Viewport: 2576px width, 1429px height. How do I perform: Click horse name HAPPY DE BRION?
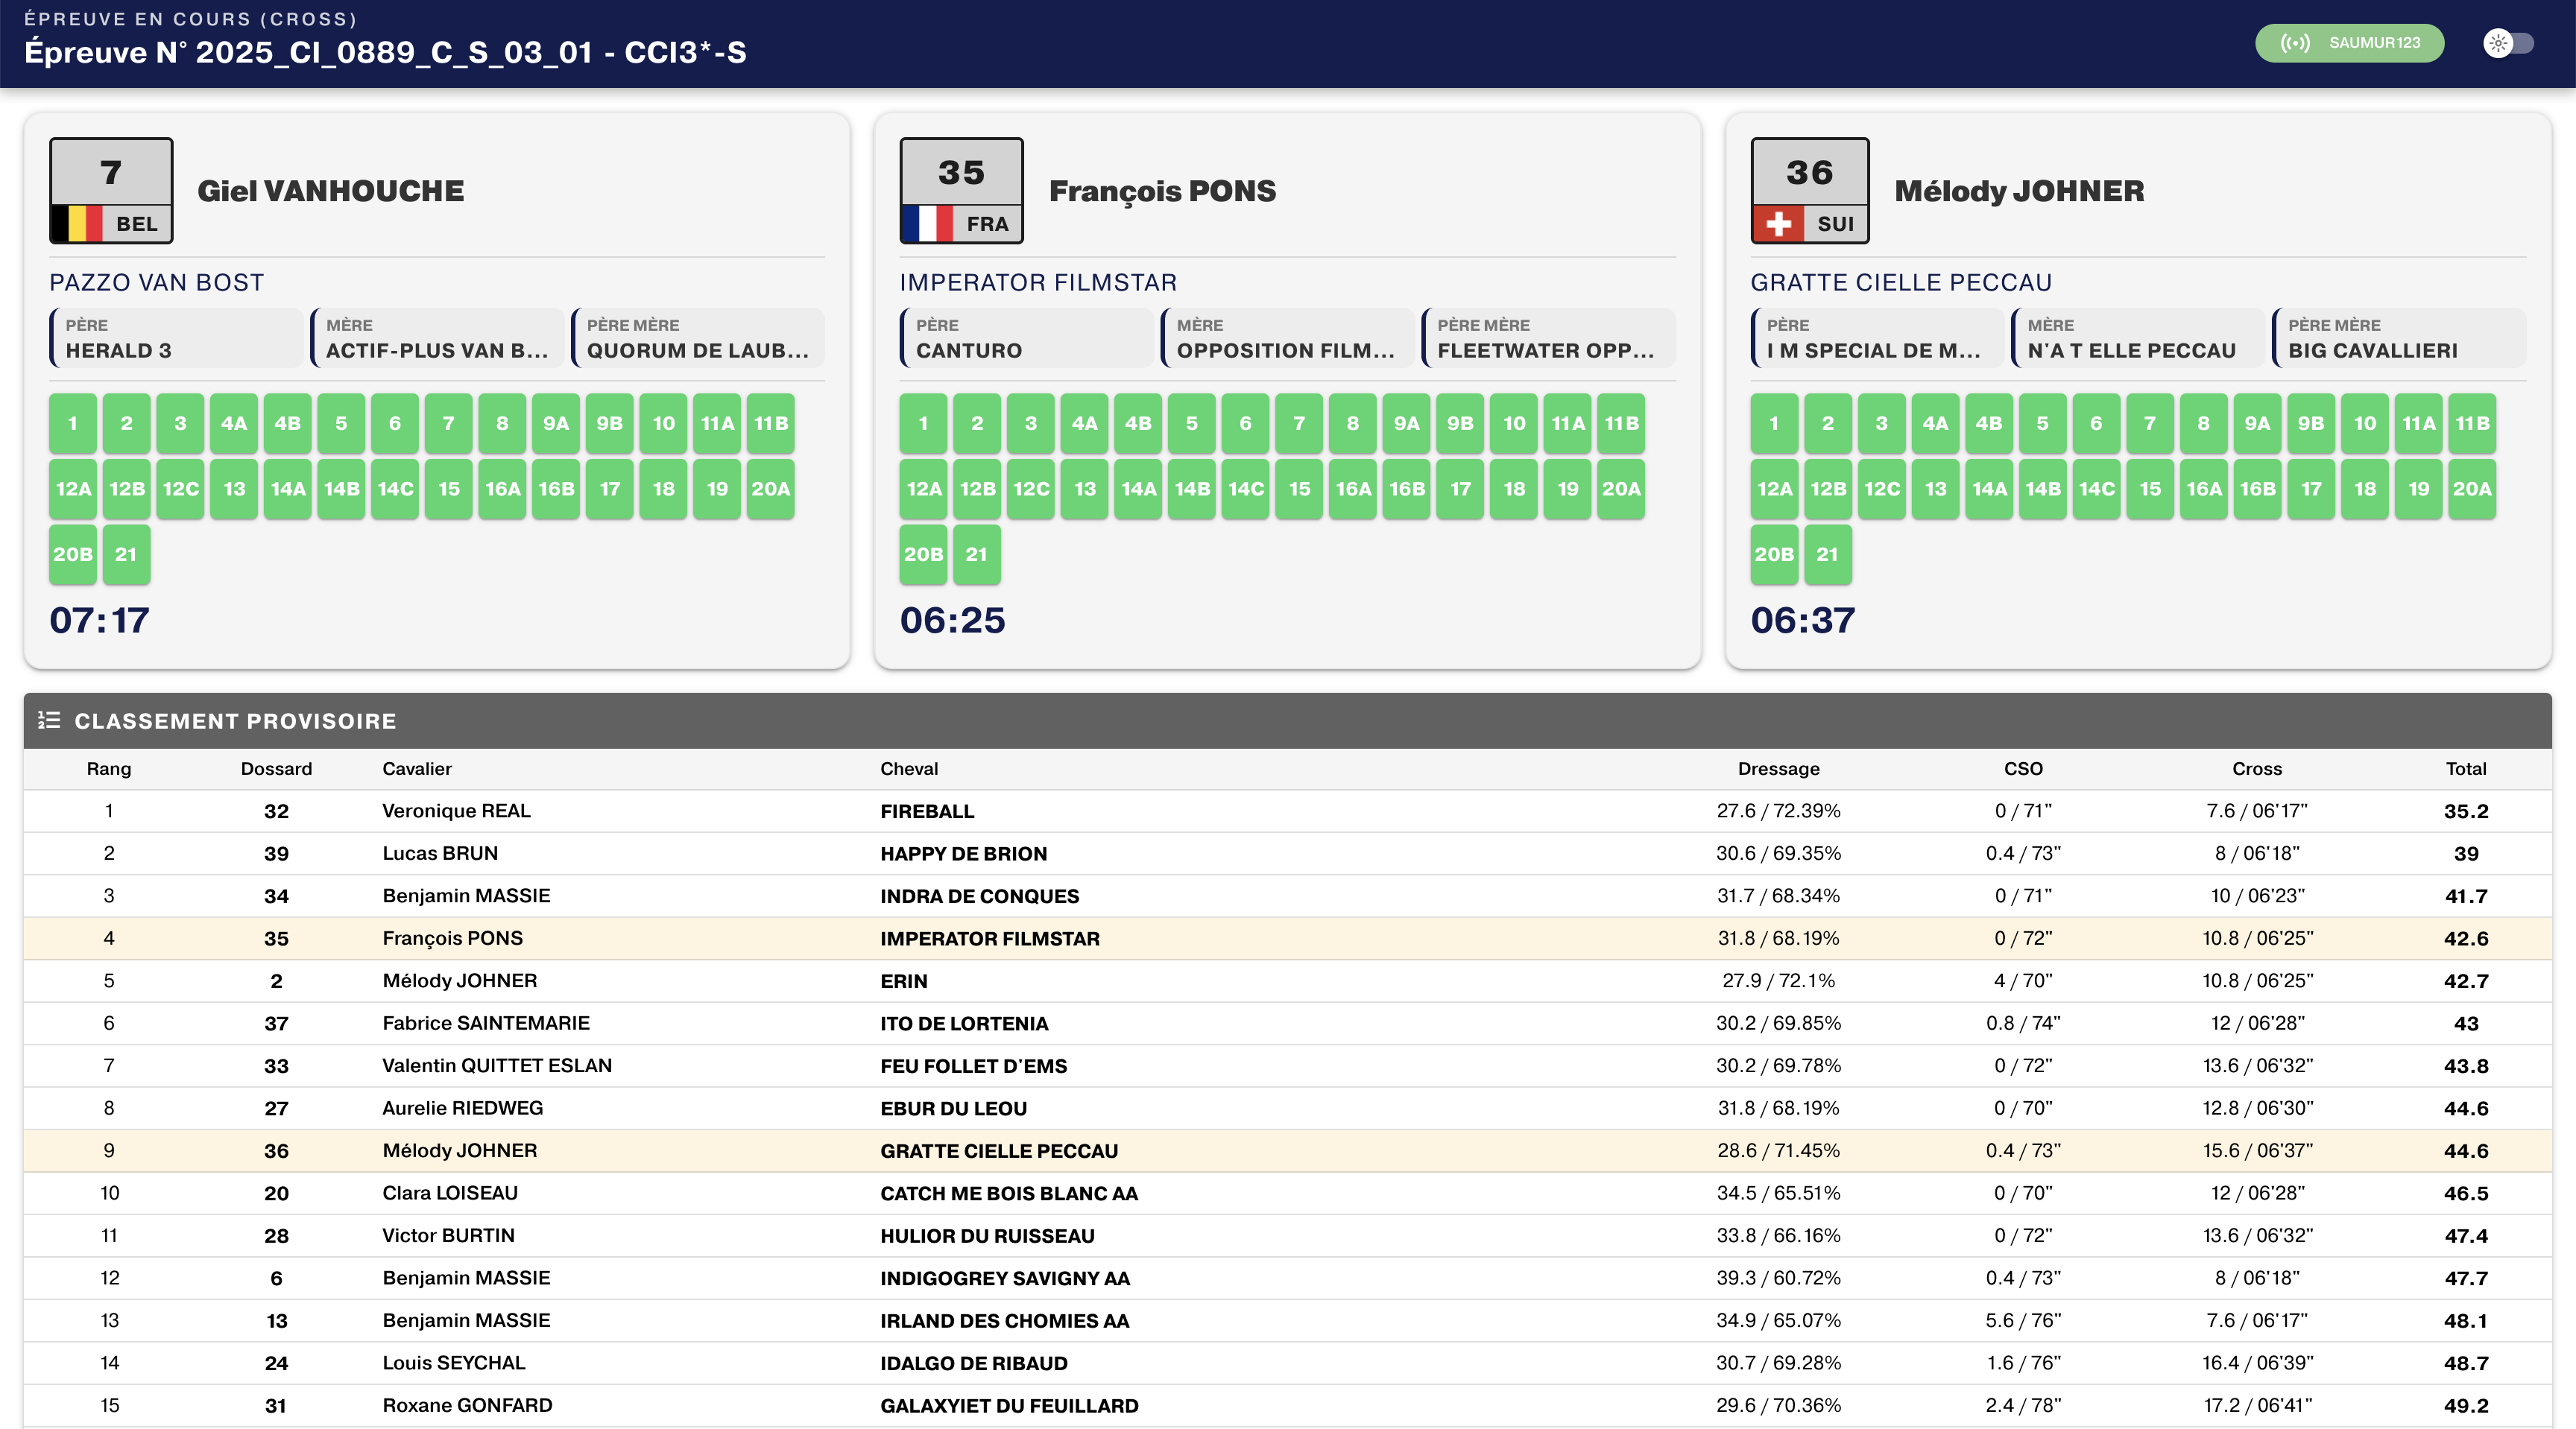[x=963, y=853]
